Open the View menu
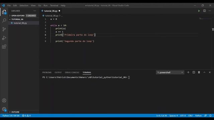Viewport: 214px width, 120px height. coord(33,5)
